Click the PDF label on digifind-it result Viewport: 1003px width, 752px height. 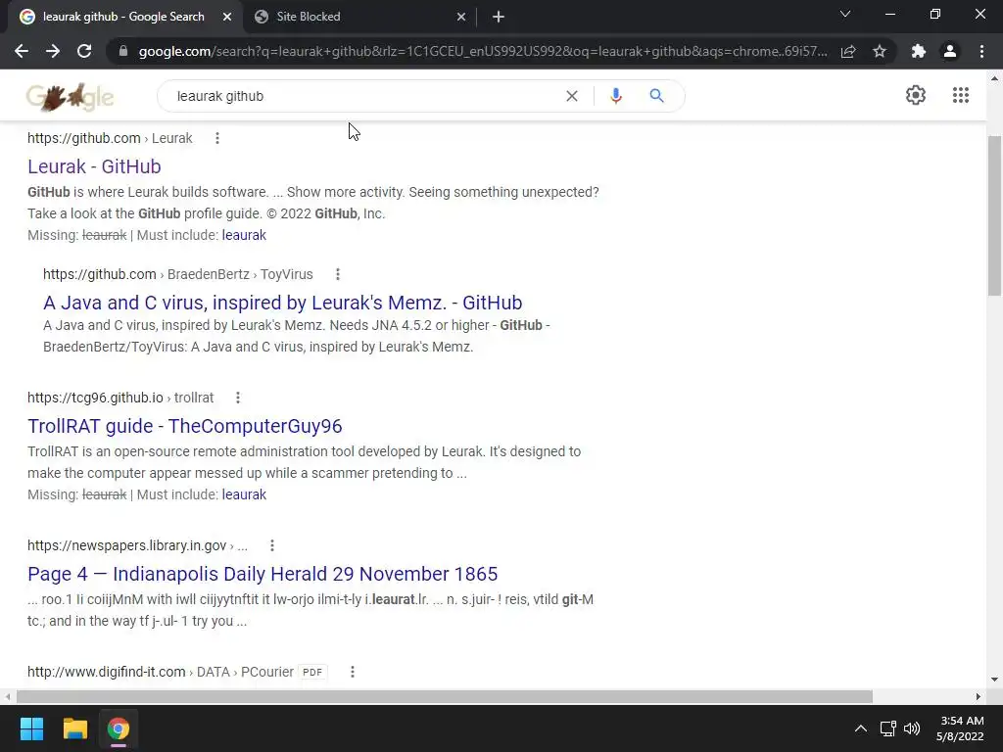point(312,672)
